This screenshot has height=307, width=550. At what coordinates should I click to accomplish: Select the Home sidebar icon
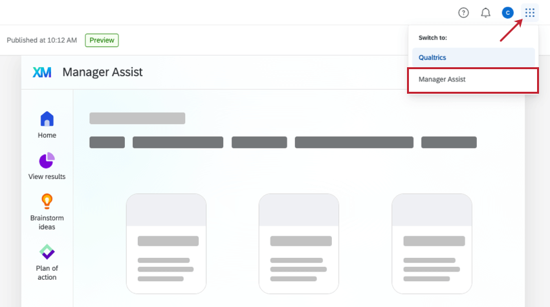point(47,119)
